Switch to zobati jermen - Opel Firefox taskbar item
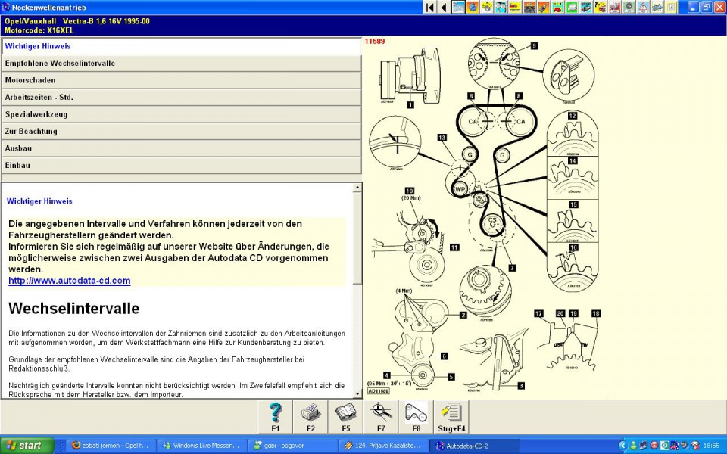This screenshot has width=727, height=454. 110,446
